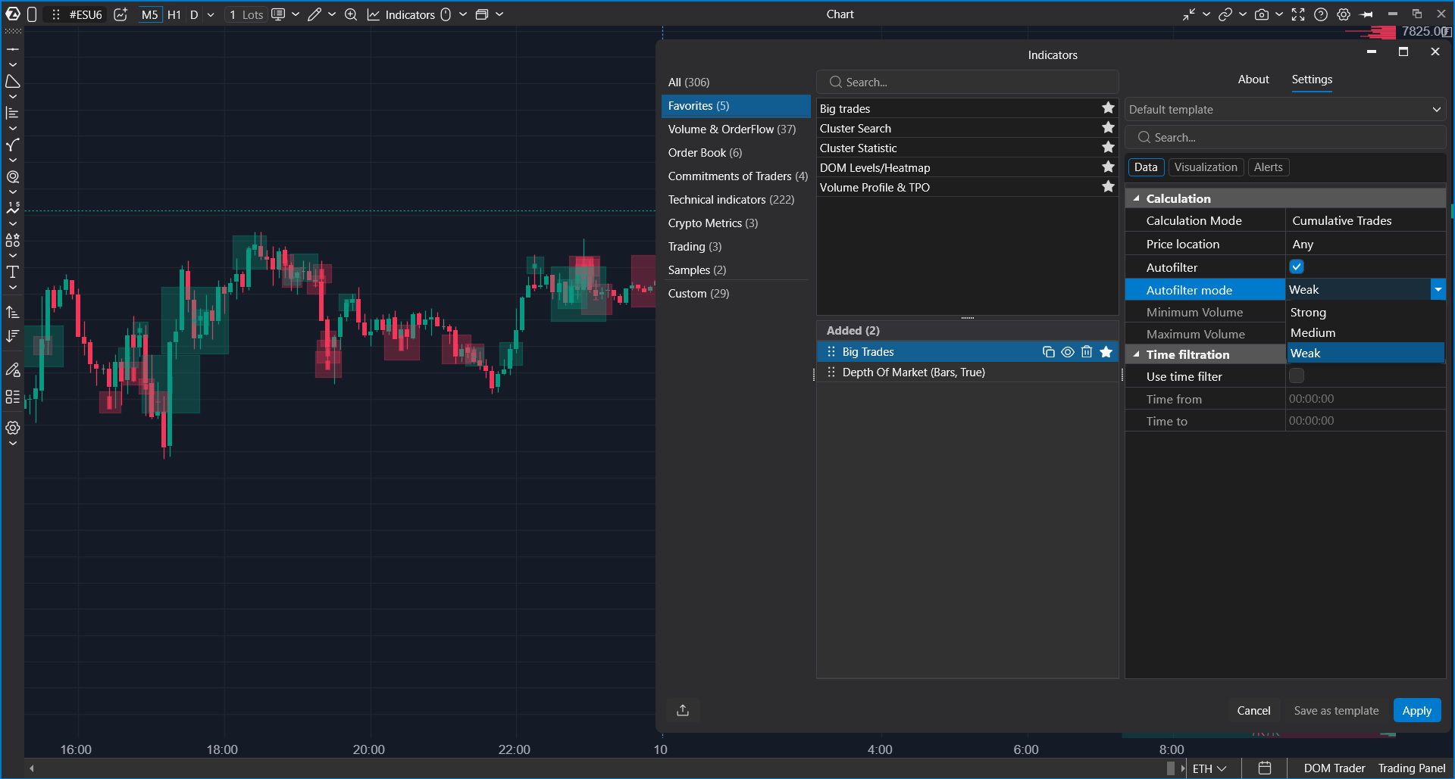1455x779 pixels.
Task: Duplicate the Big Trades indicator
Action: pos(1049,352)
